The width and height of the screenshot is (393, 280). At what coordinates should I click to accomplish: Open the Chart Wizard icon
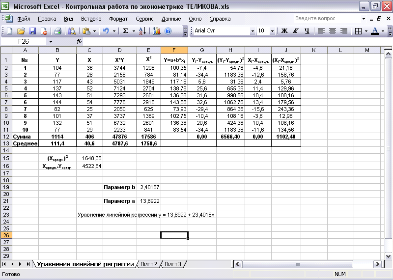click(157, 31)
